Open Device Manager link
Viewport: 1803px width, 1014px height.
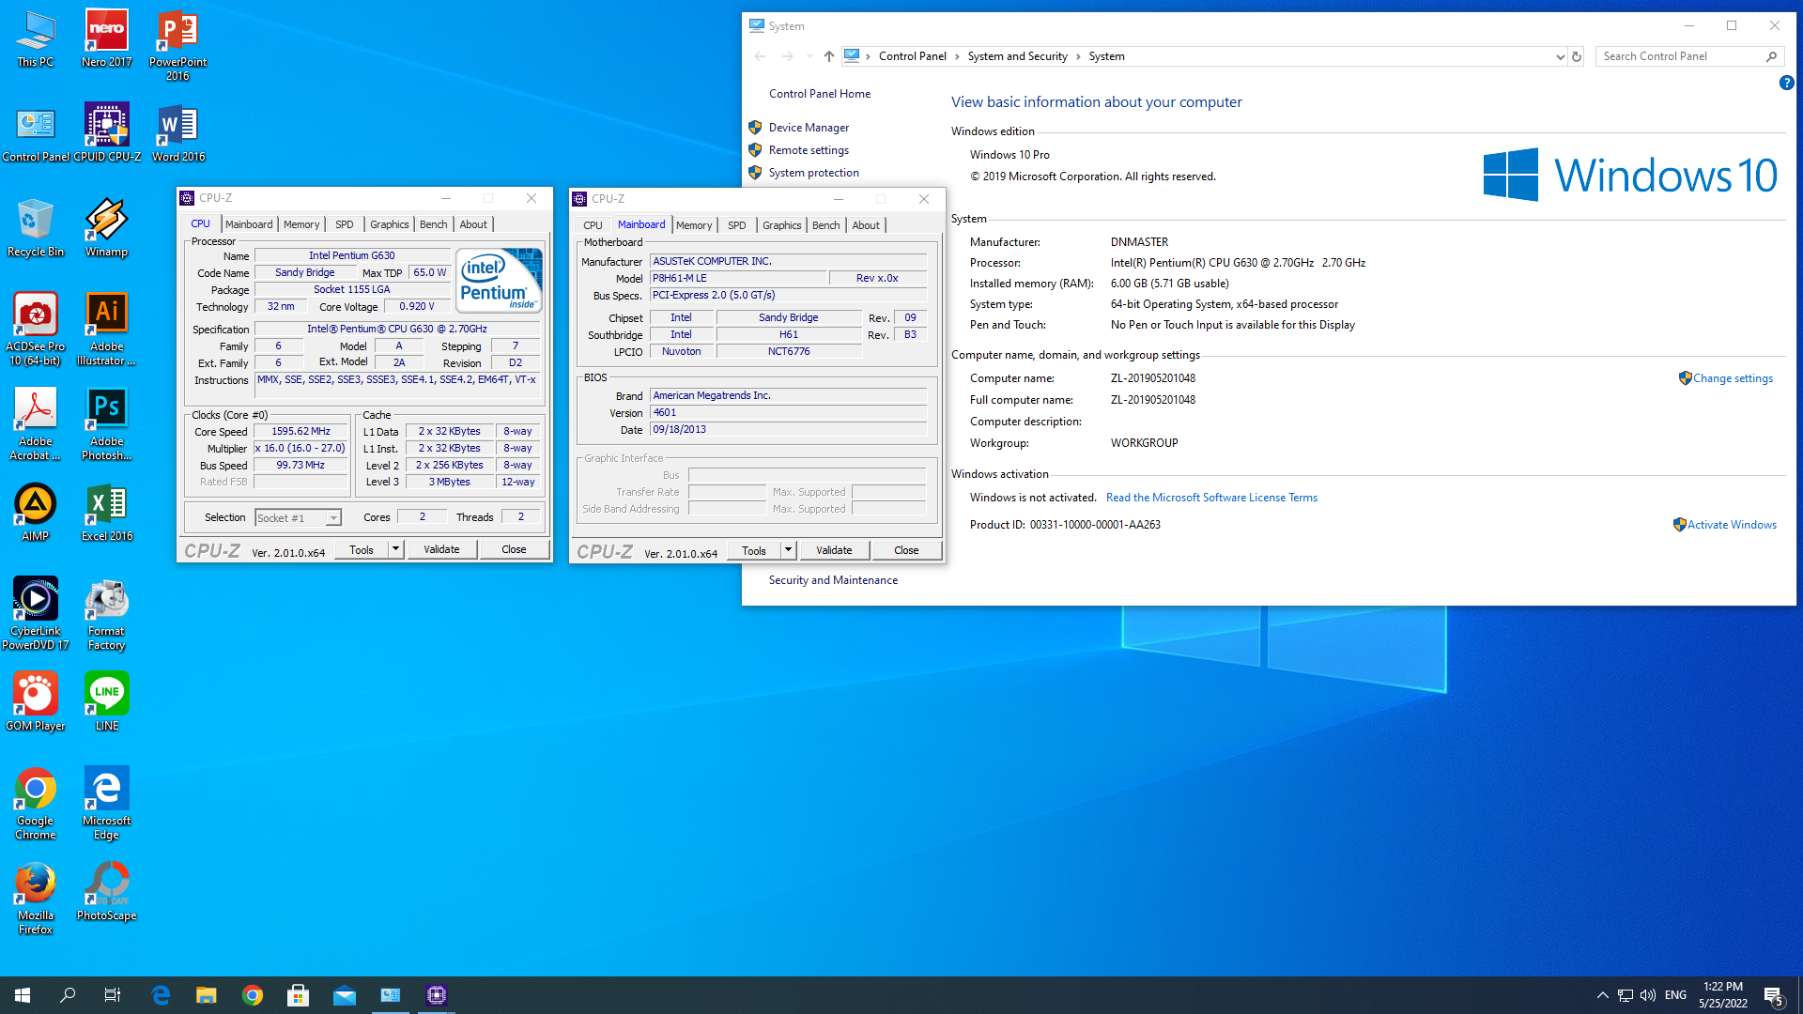(809, 128)
